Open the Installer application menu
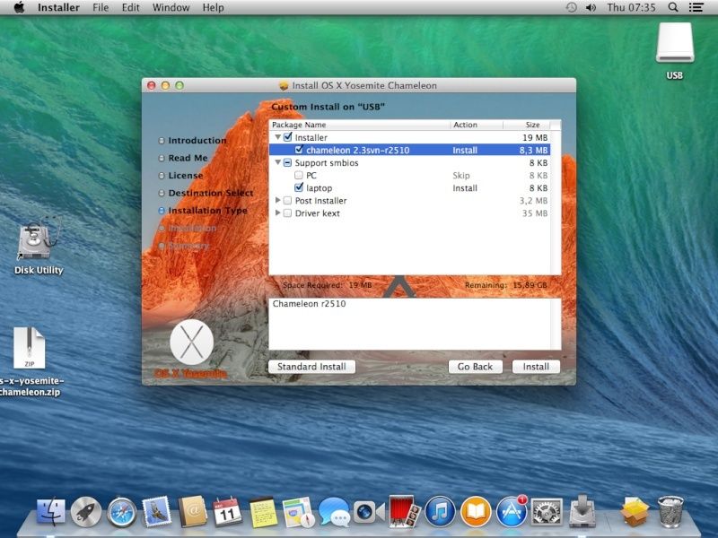The width and height of the screenshot is (718, 538). pyautogui.click(x=58, y=7)
